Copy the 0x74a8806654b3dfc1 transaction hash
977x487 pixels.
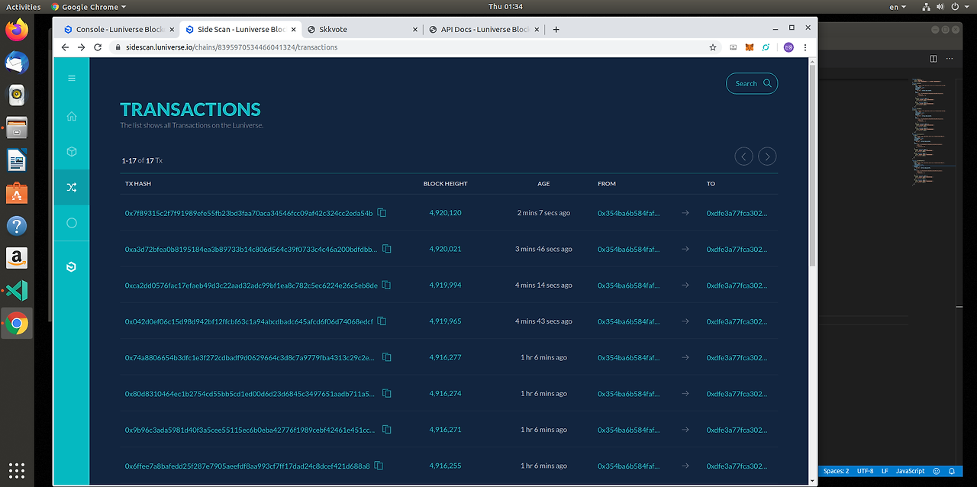tap(387, 357)
